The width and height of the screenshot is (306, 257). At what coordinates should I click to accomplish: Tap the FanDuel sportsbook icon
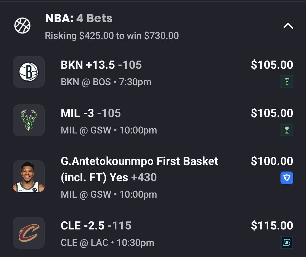(287, 178)
